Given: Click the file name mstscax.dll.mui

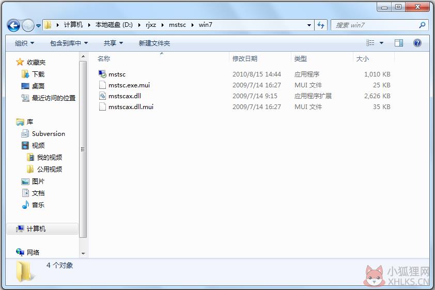Looking at the screenshot, I should pyautogui.click(x=131, y=107).
